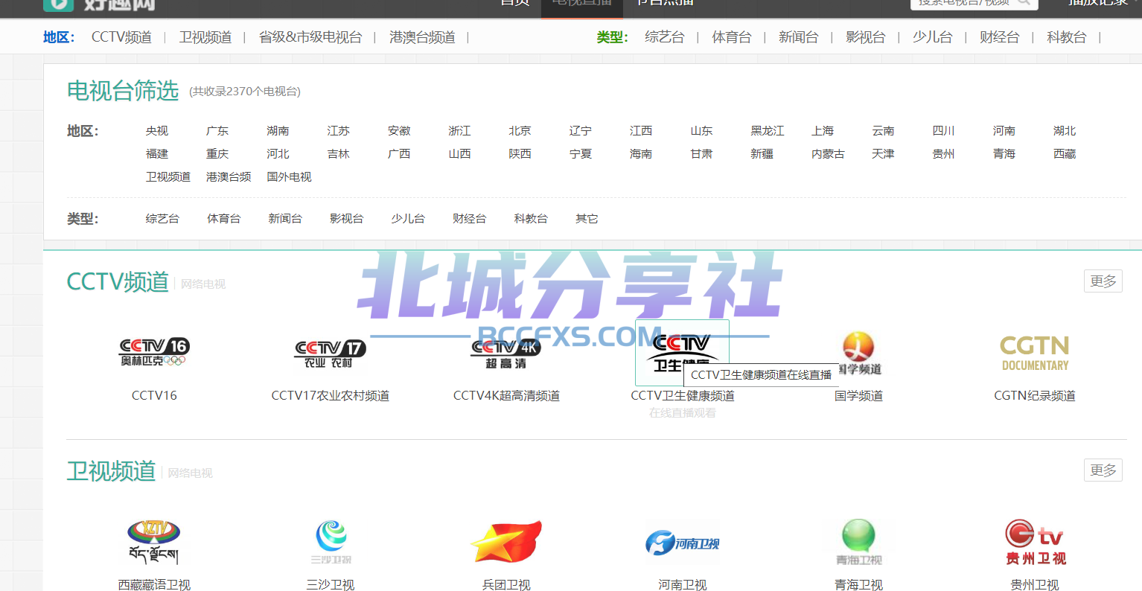Filter stations by 湖北 region
The height and width of the screenshot is (591, 1142).
coord(1065,131)
